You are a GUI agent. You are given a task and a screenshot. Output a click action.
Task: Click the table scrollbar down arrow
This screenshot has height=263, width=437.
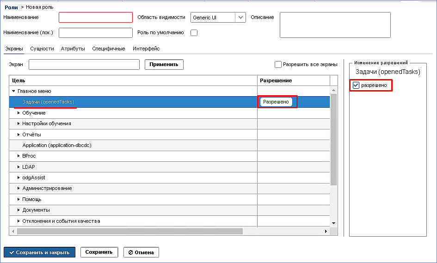click(x=333, y=223)
